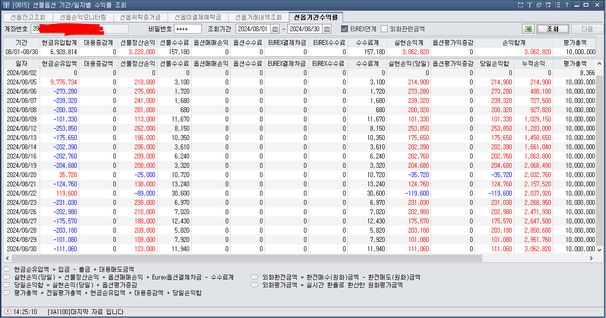Click note bubble icon beside 실현손익(당일) formula
Image resolution: width=606 pixels, height=318 pixels.
[6, 277]
